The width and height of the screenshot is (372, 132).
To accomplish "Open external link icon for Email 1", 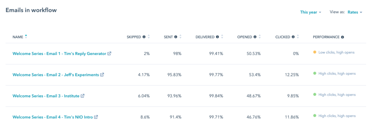I will click(x=109, y=53).
